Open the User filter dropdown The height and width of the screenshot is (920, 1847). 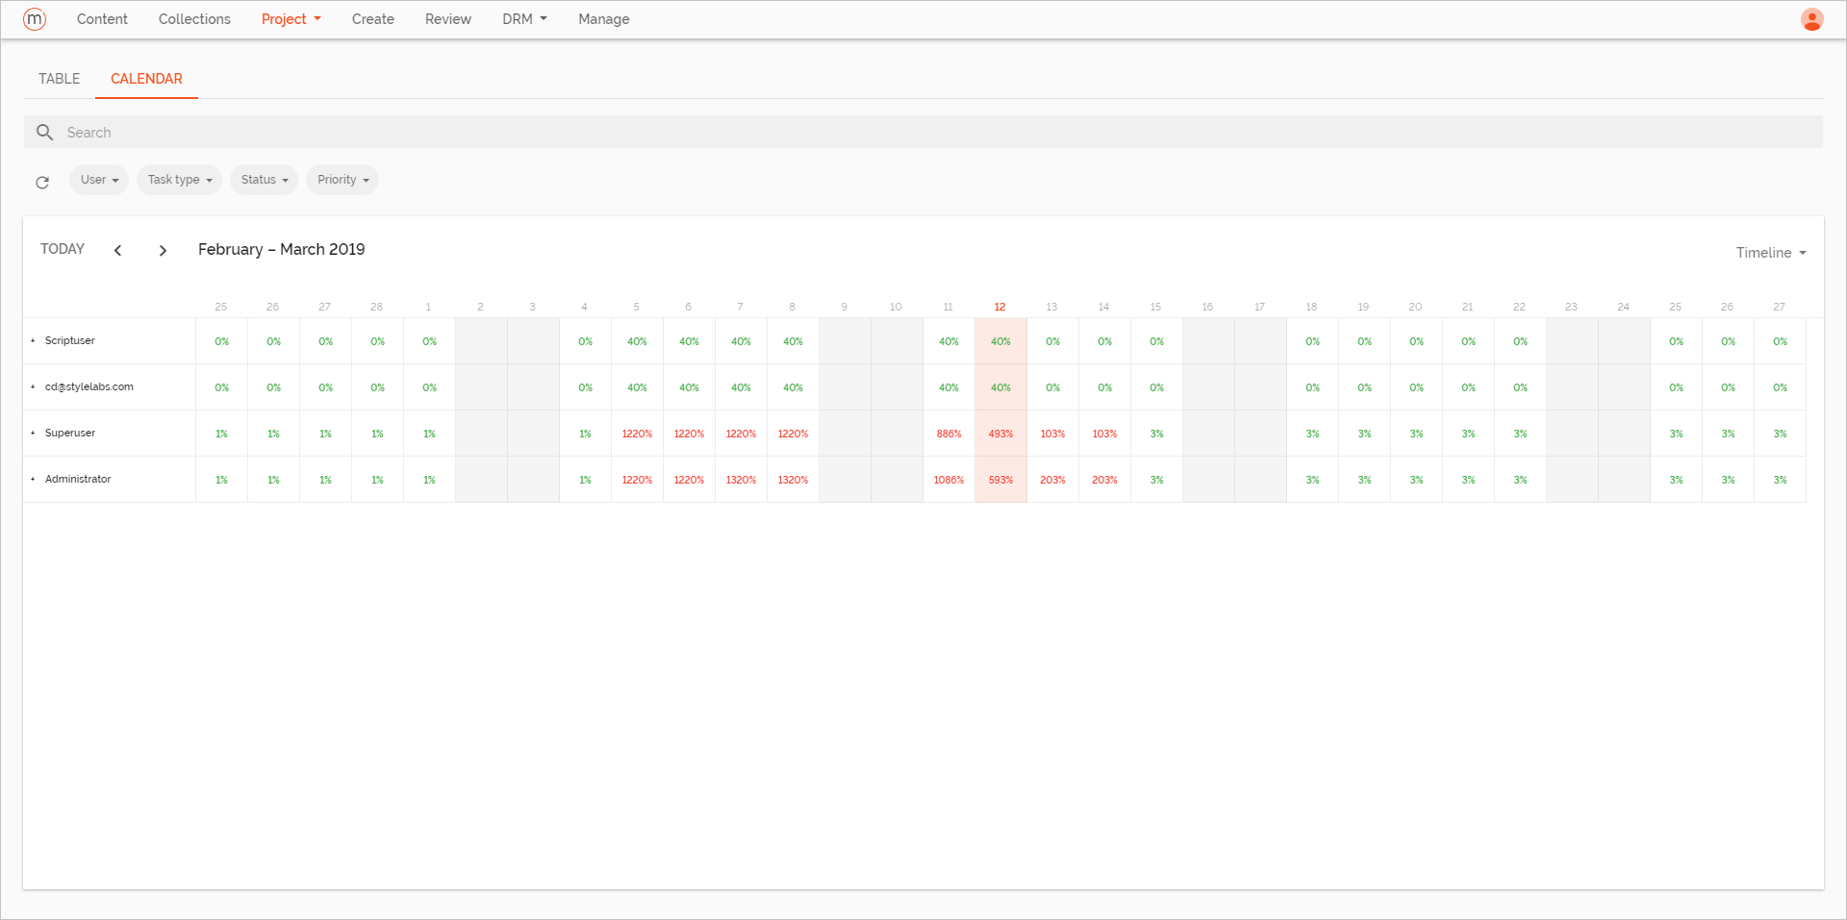tap(98, 180)
